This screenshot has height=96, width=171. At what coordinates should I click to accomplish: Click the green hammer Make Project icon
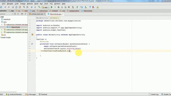click(x=39, y=7)
